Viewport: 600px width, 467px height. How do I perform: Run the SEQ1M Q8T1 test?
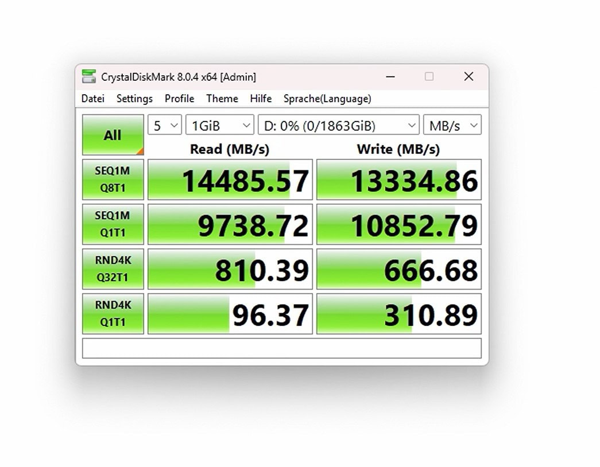[x=113, y=180]
